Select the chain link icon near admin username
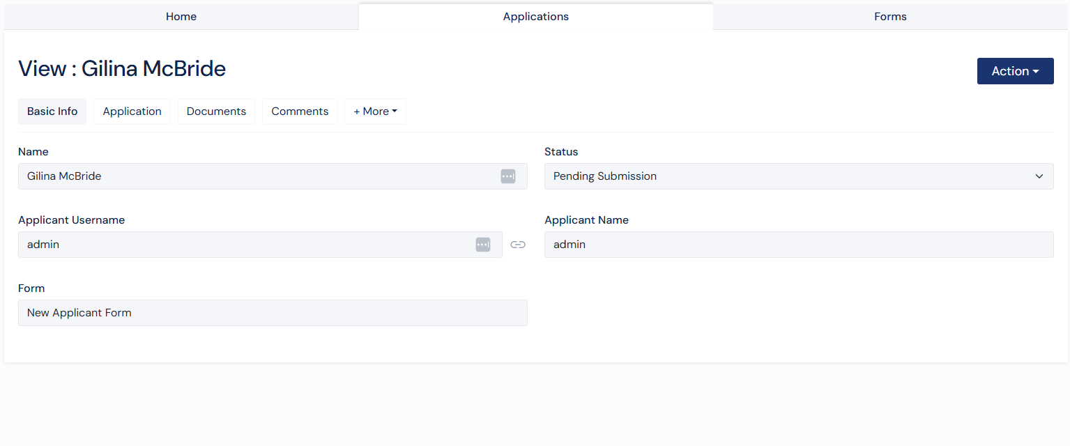Screen dimensions: 1070x446 click(x=518, y=245)
